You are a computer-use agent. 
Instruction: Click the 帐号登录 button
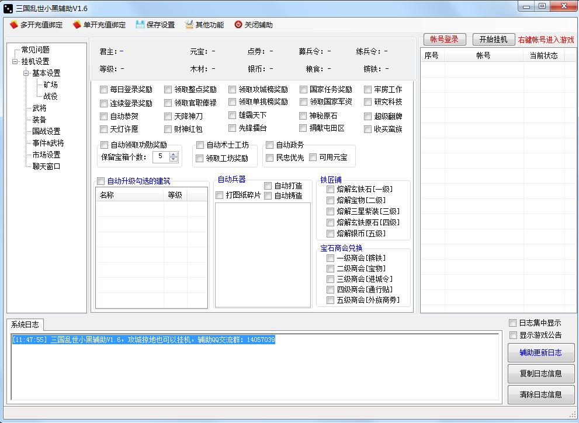444,39
